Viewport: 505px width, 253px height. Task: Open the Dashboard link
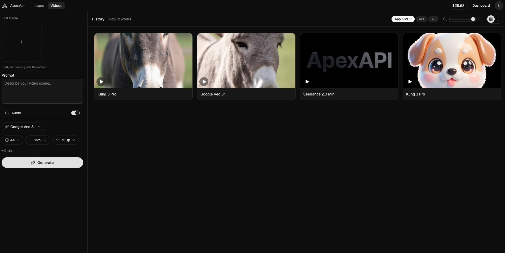tap(481, 6)
